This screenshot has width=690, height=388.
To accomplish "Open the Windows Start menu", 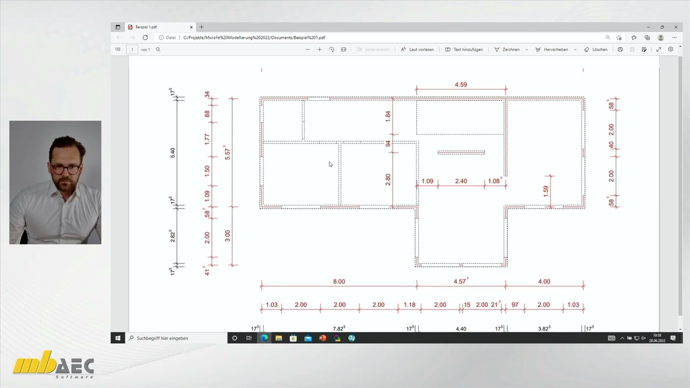I will [x=118, y=338].
